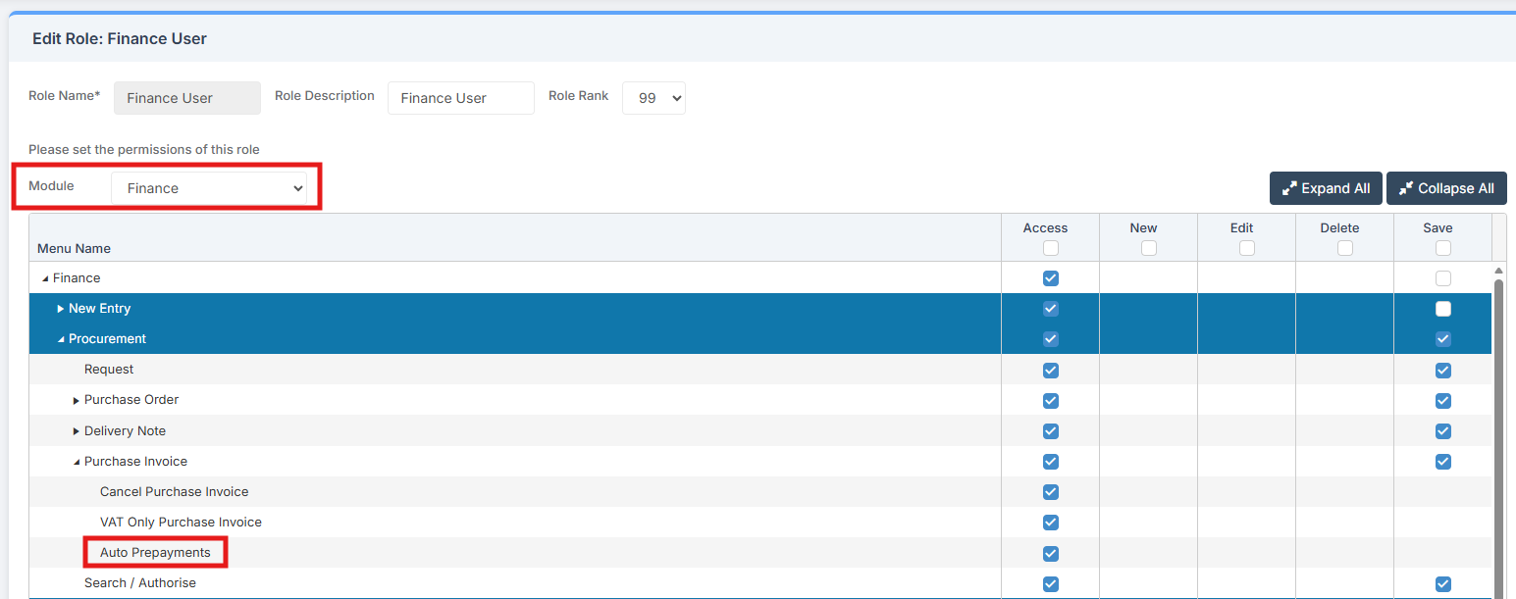Collapse the top-level Finance node
The image size is (1516, 599).
(x=45, y=278)
